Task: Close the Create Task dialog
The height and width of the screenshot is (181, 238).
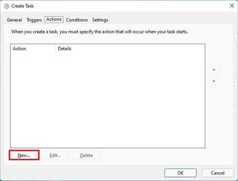Action: pyautogui.click(x=231, y=6)
